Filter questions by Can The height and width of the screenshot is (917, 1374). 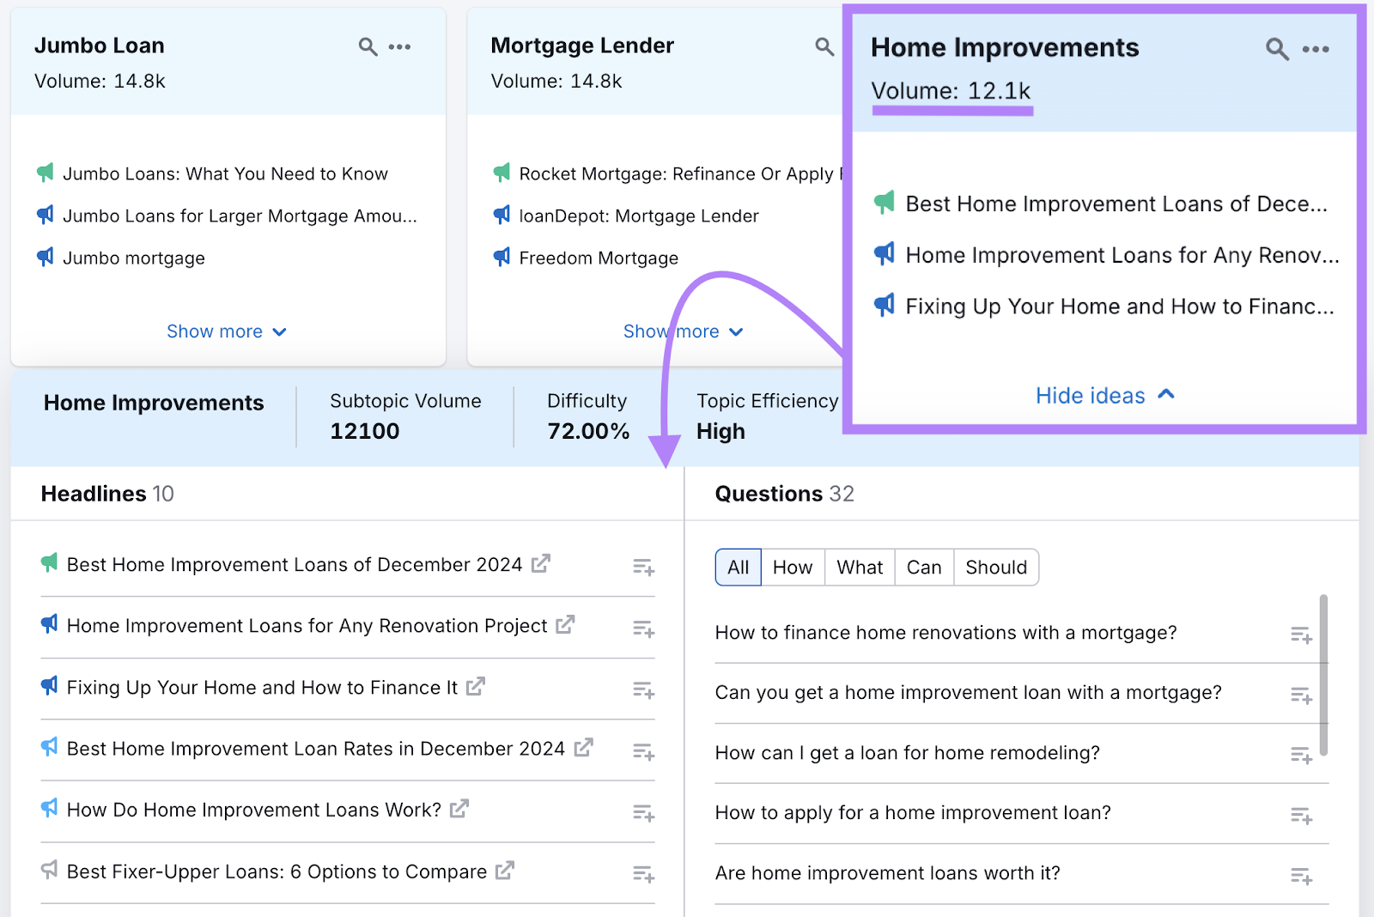(x=924, y=568)
